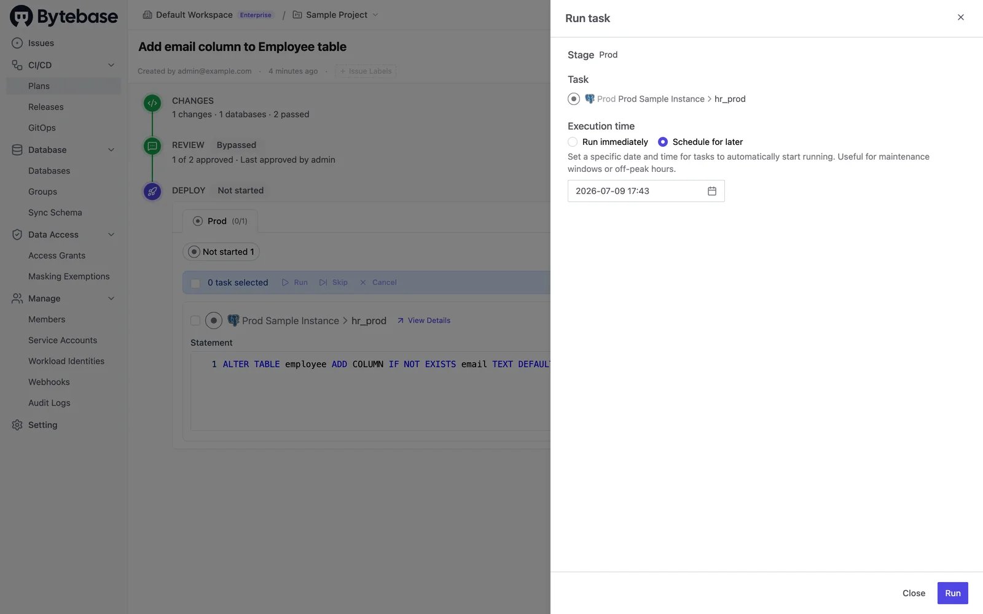The width and height of the screenshot is (983, 614).
Task: Open Service Accounts in the sidebar
Action: 63,340
